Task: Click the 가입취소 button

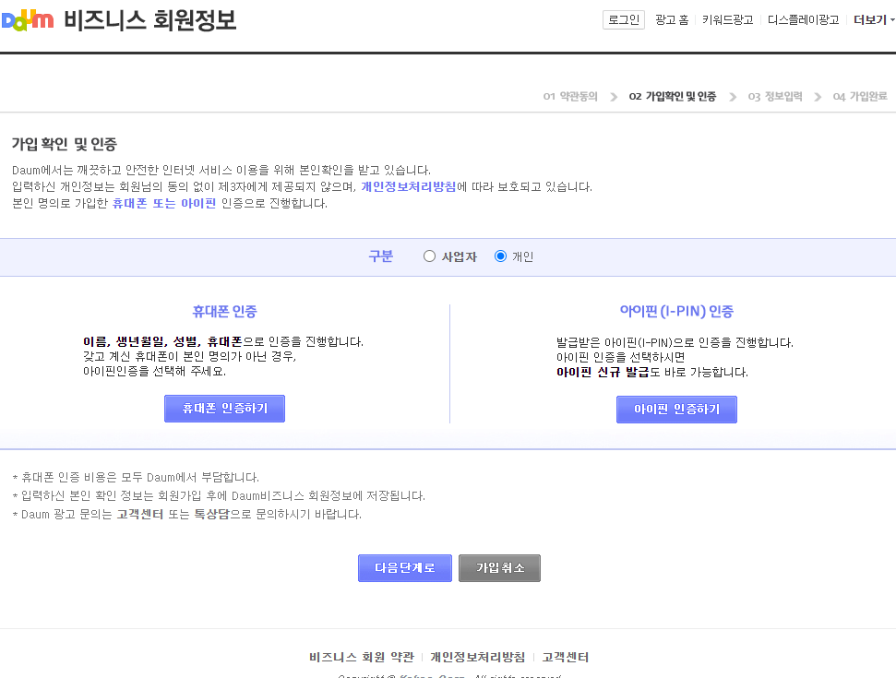Action: (499, 567)
